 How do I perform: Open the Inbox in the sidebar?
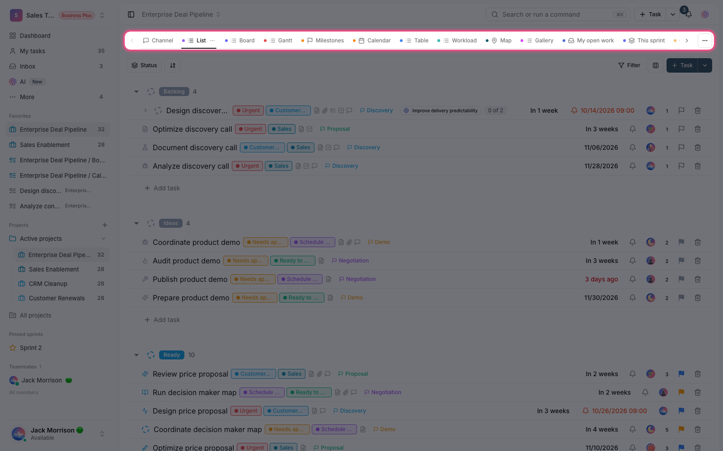pos(58,66)
